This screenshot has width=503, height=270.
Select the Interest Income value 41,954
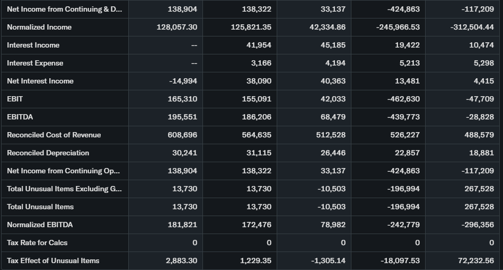pyautogui.click(x=259, y=45)
